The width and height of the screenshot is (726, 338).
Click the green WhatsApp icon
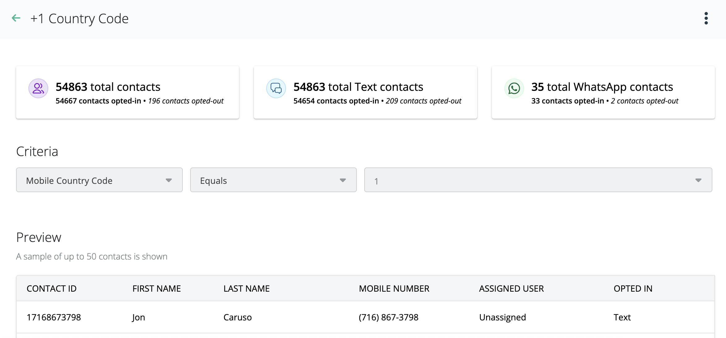tap(514, 88)
